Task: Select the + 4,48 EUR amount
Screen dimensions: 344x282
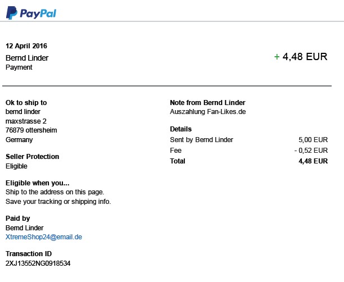Action: [300, 57]
